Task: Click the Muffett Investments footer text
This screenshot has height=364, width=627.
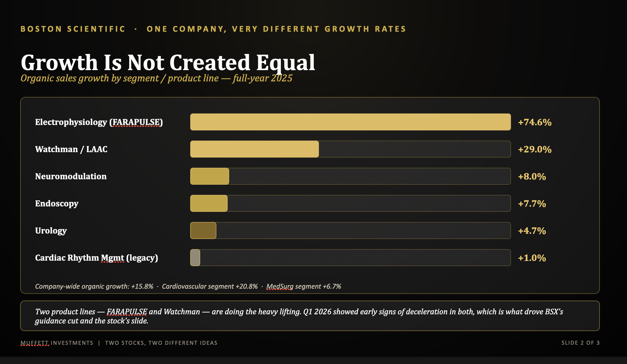Action: coord(57,343)
